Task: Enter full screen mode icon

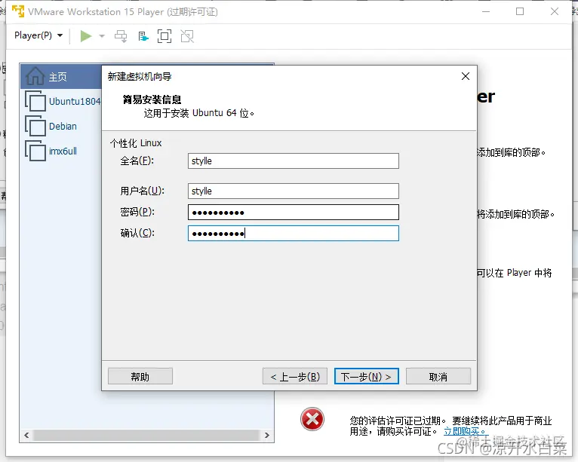Action: coord(164,36)
